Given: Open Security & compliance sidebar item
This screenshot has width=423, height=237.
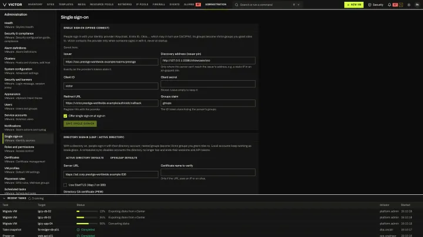Looking at the screenshot, I should (x=28, y=37).
